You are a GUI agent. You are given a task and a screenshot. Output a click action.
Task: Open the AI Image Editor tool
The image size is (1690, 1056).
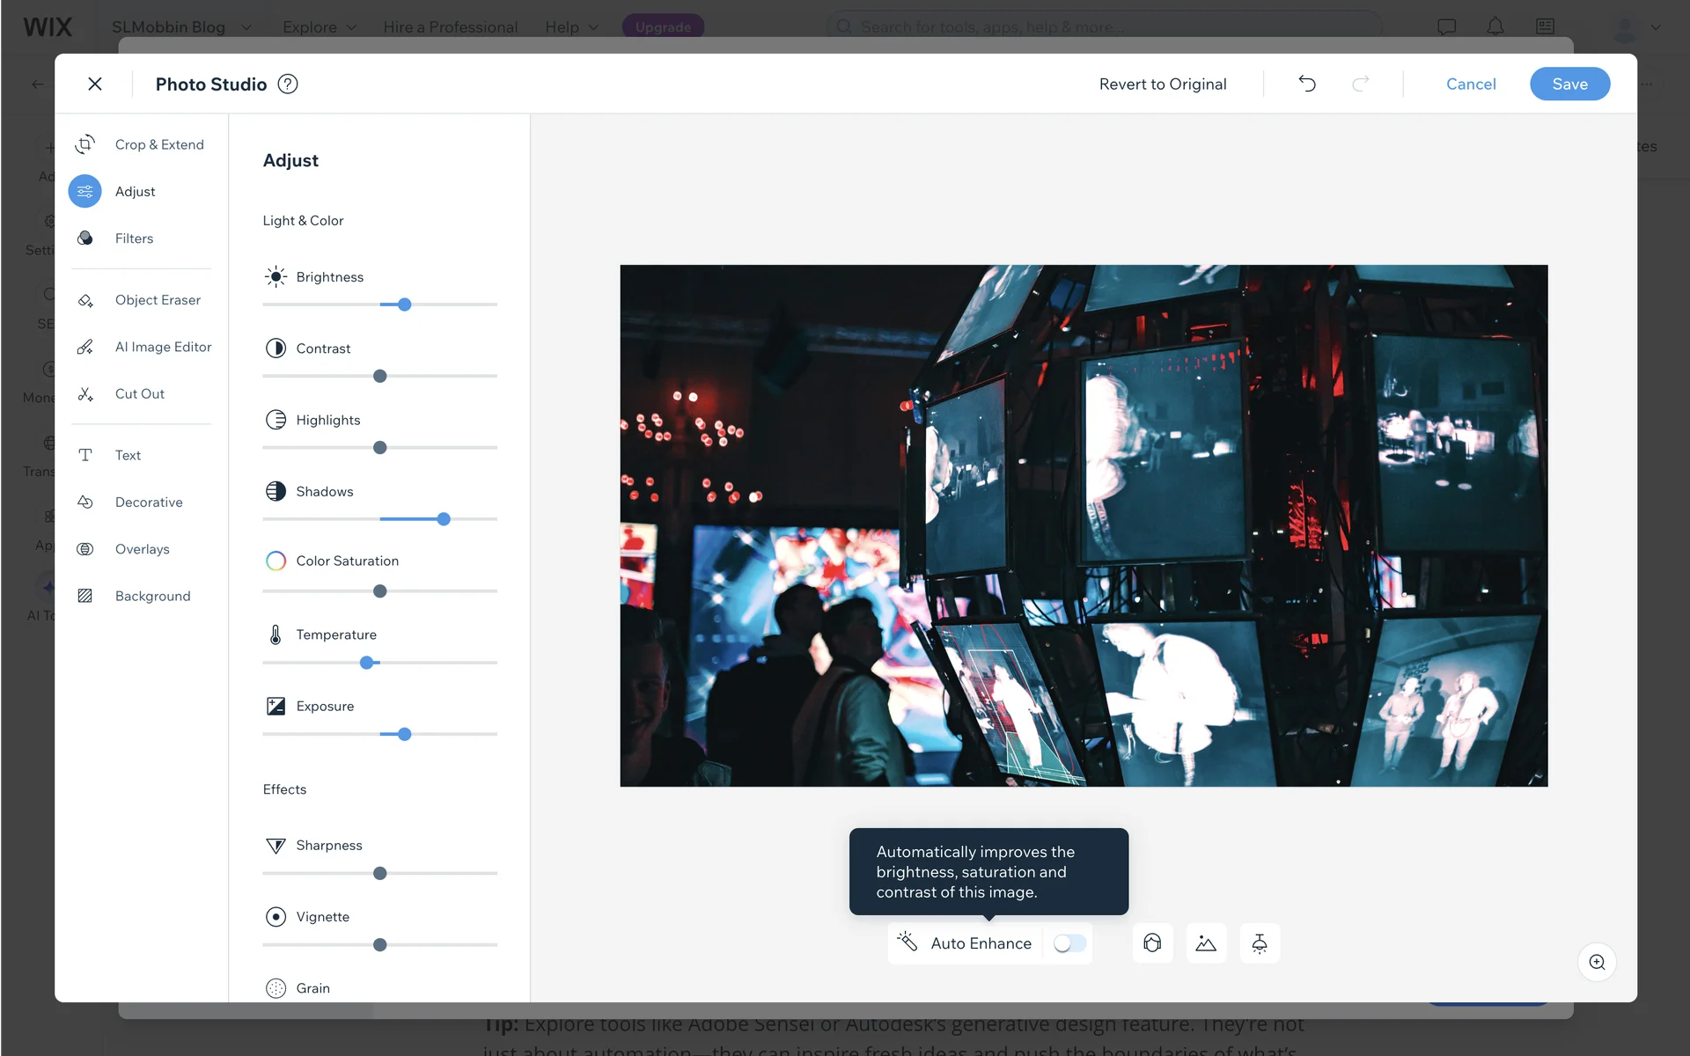pos(163,347)
